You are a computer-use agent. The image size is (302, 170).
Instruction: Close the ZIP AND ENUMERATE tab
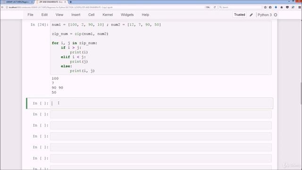coord(65,2)
